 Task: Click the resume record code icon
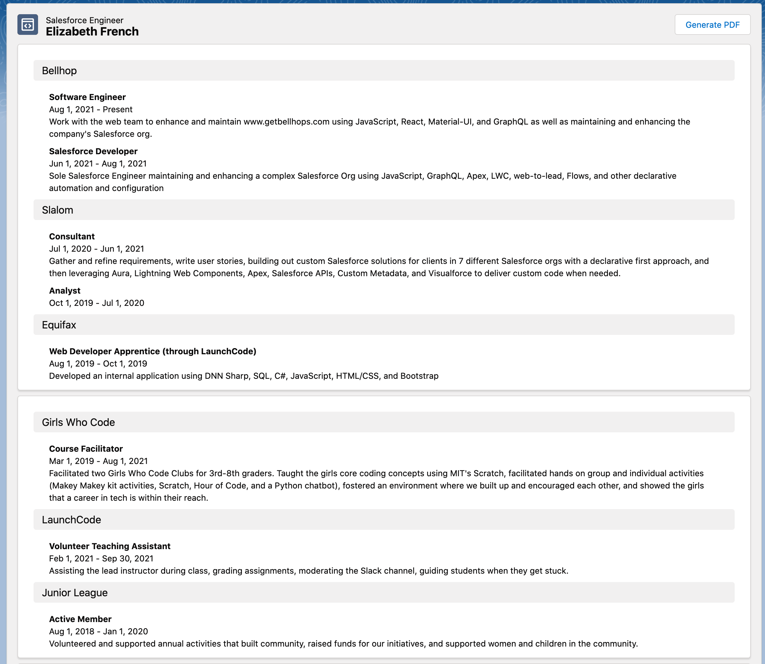click(x=28, y=25)
